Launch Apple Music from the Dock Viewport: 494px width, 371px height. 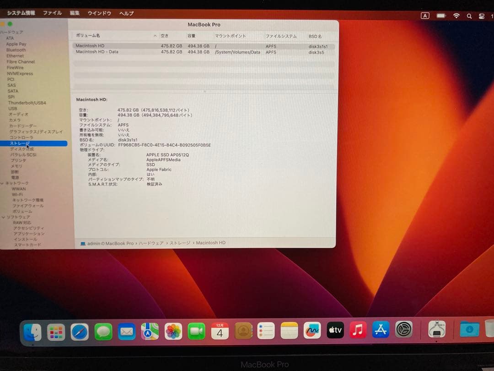click(358, 331)
